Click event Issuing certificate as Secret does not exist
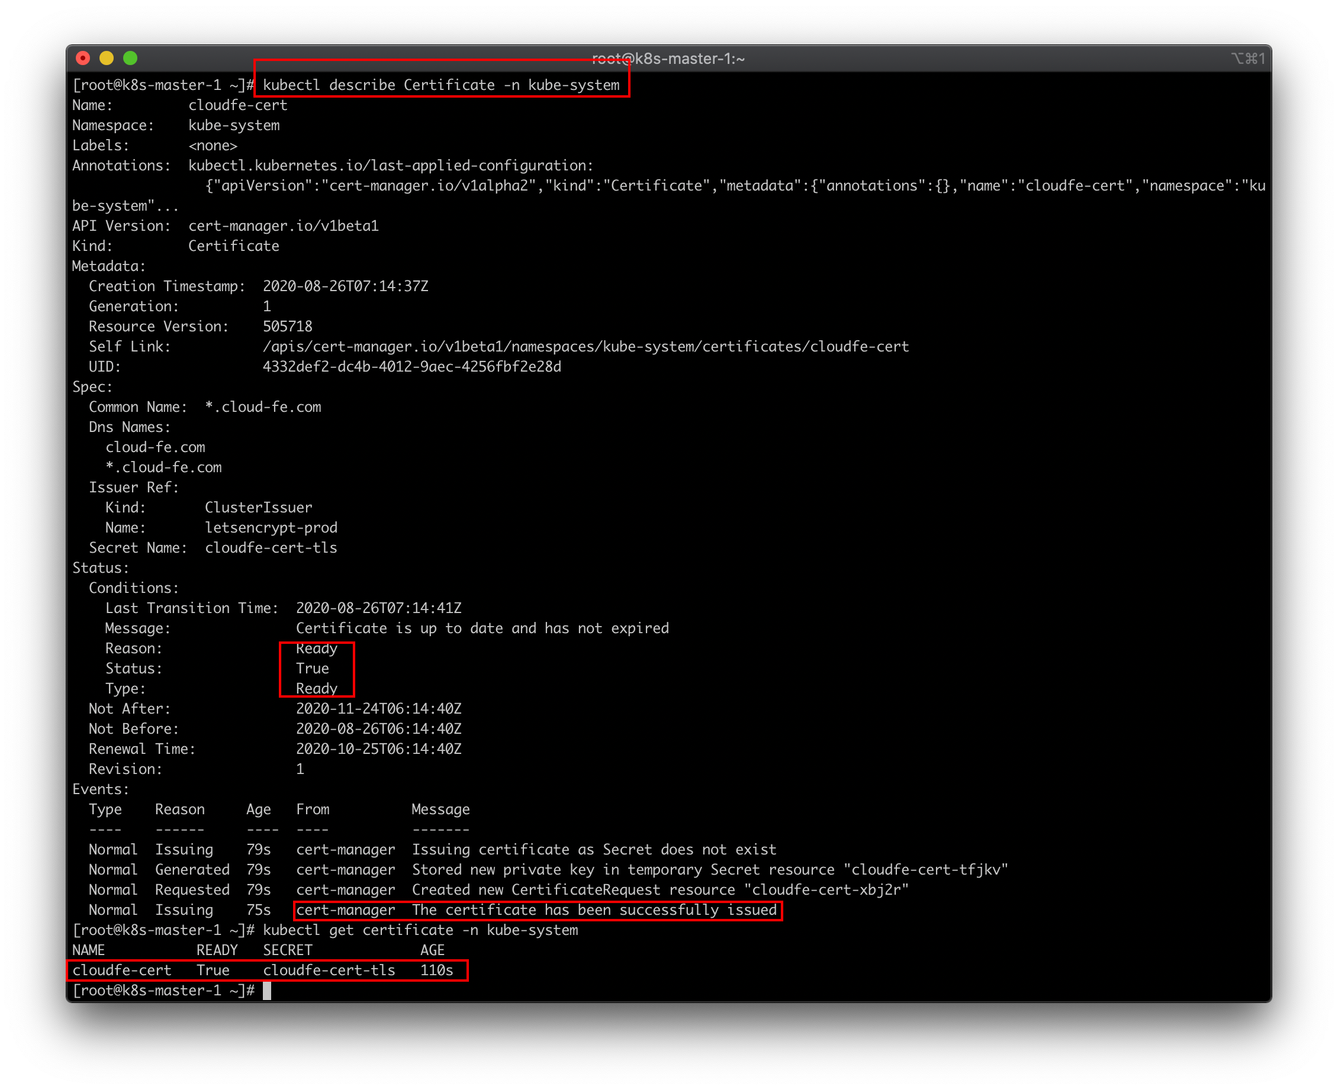The height and width of the screenshot is (1090, 1338). click(x=594, y=850)
